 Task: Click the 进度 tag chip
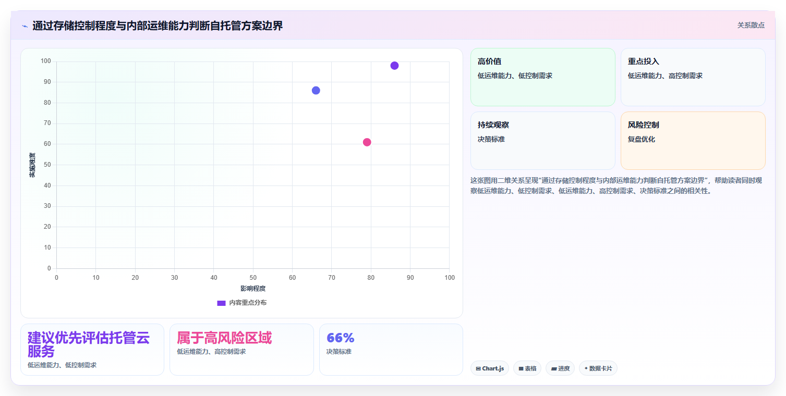(x=560, y=368)
